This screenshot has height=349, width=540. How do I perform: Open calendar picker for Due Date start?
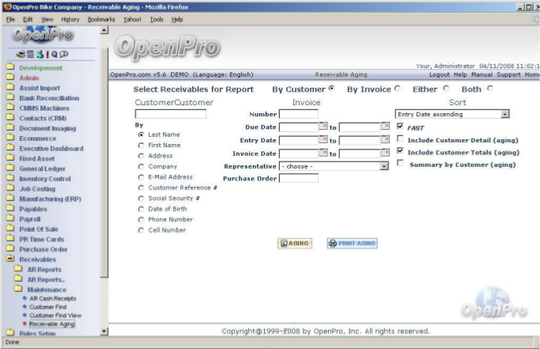coord(323,127)
